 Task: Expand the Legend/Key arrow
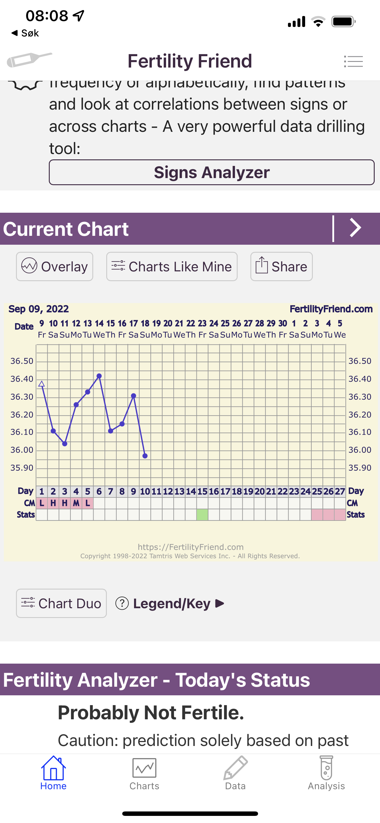click(220, 603)
